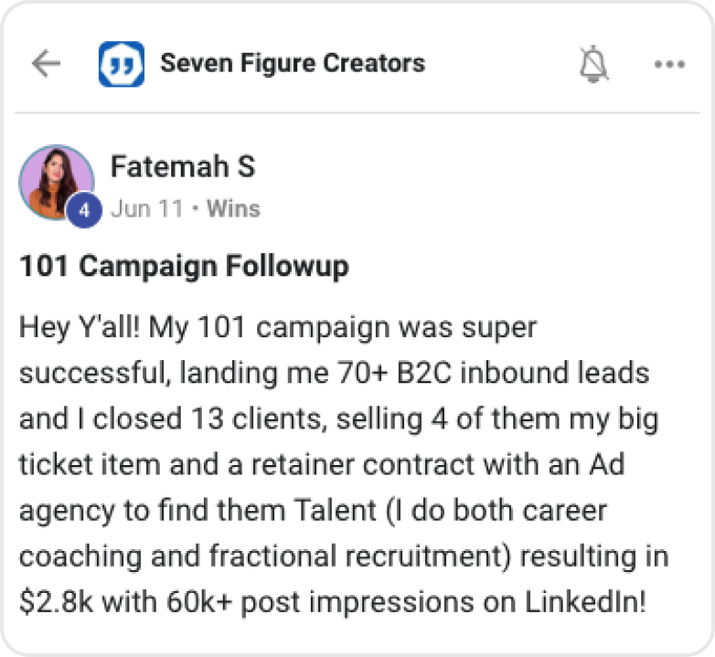Click the level 4 badge on the avatar
Viewport: 715px width, 657px height.
pyautogui.click(x=84, y=210)
